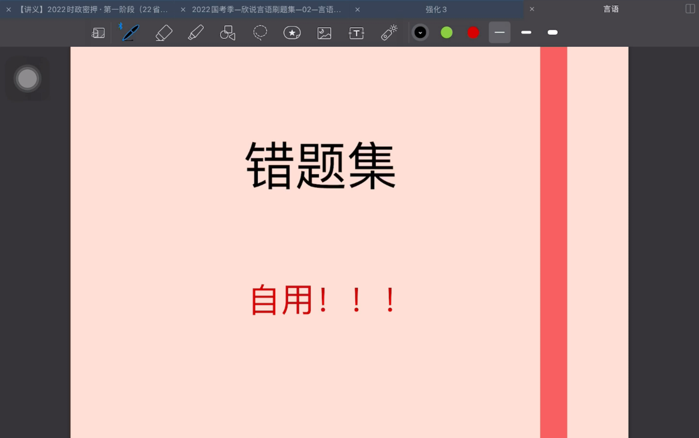
Task: Select the Highlighter tool
Action: click(x=196, y=32)
